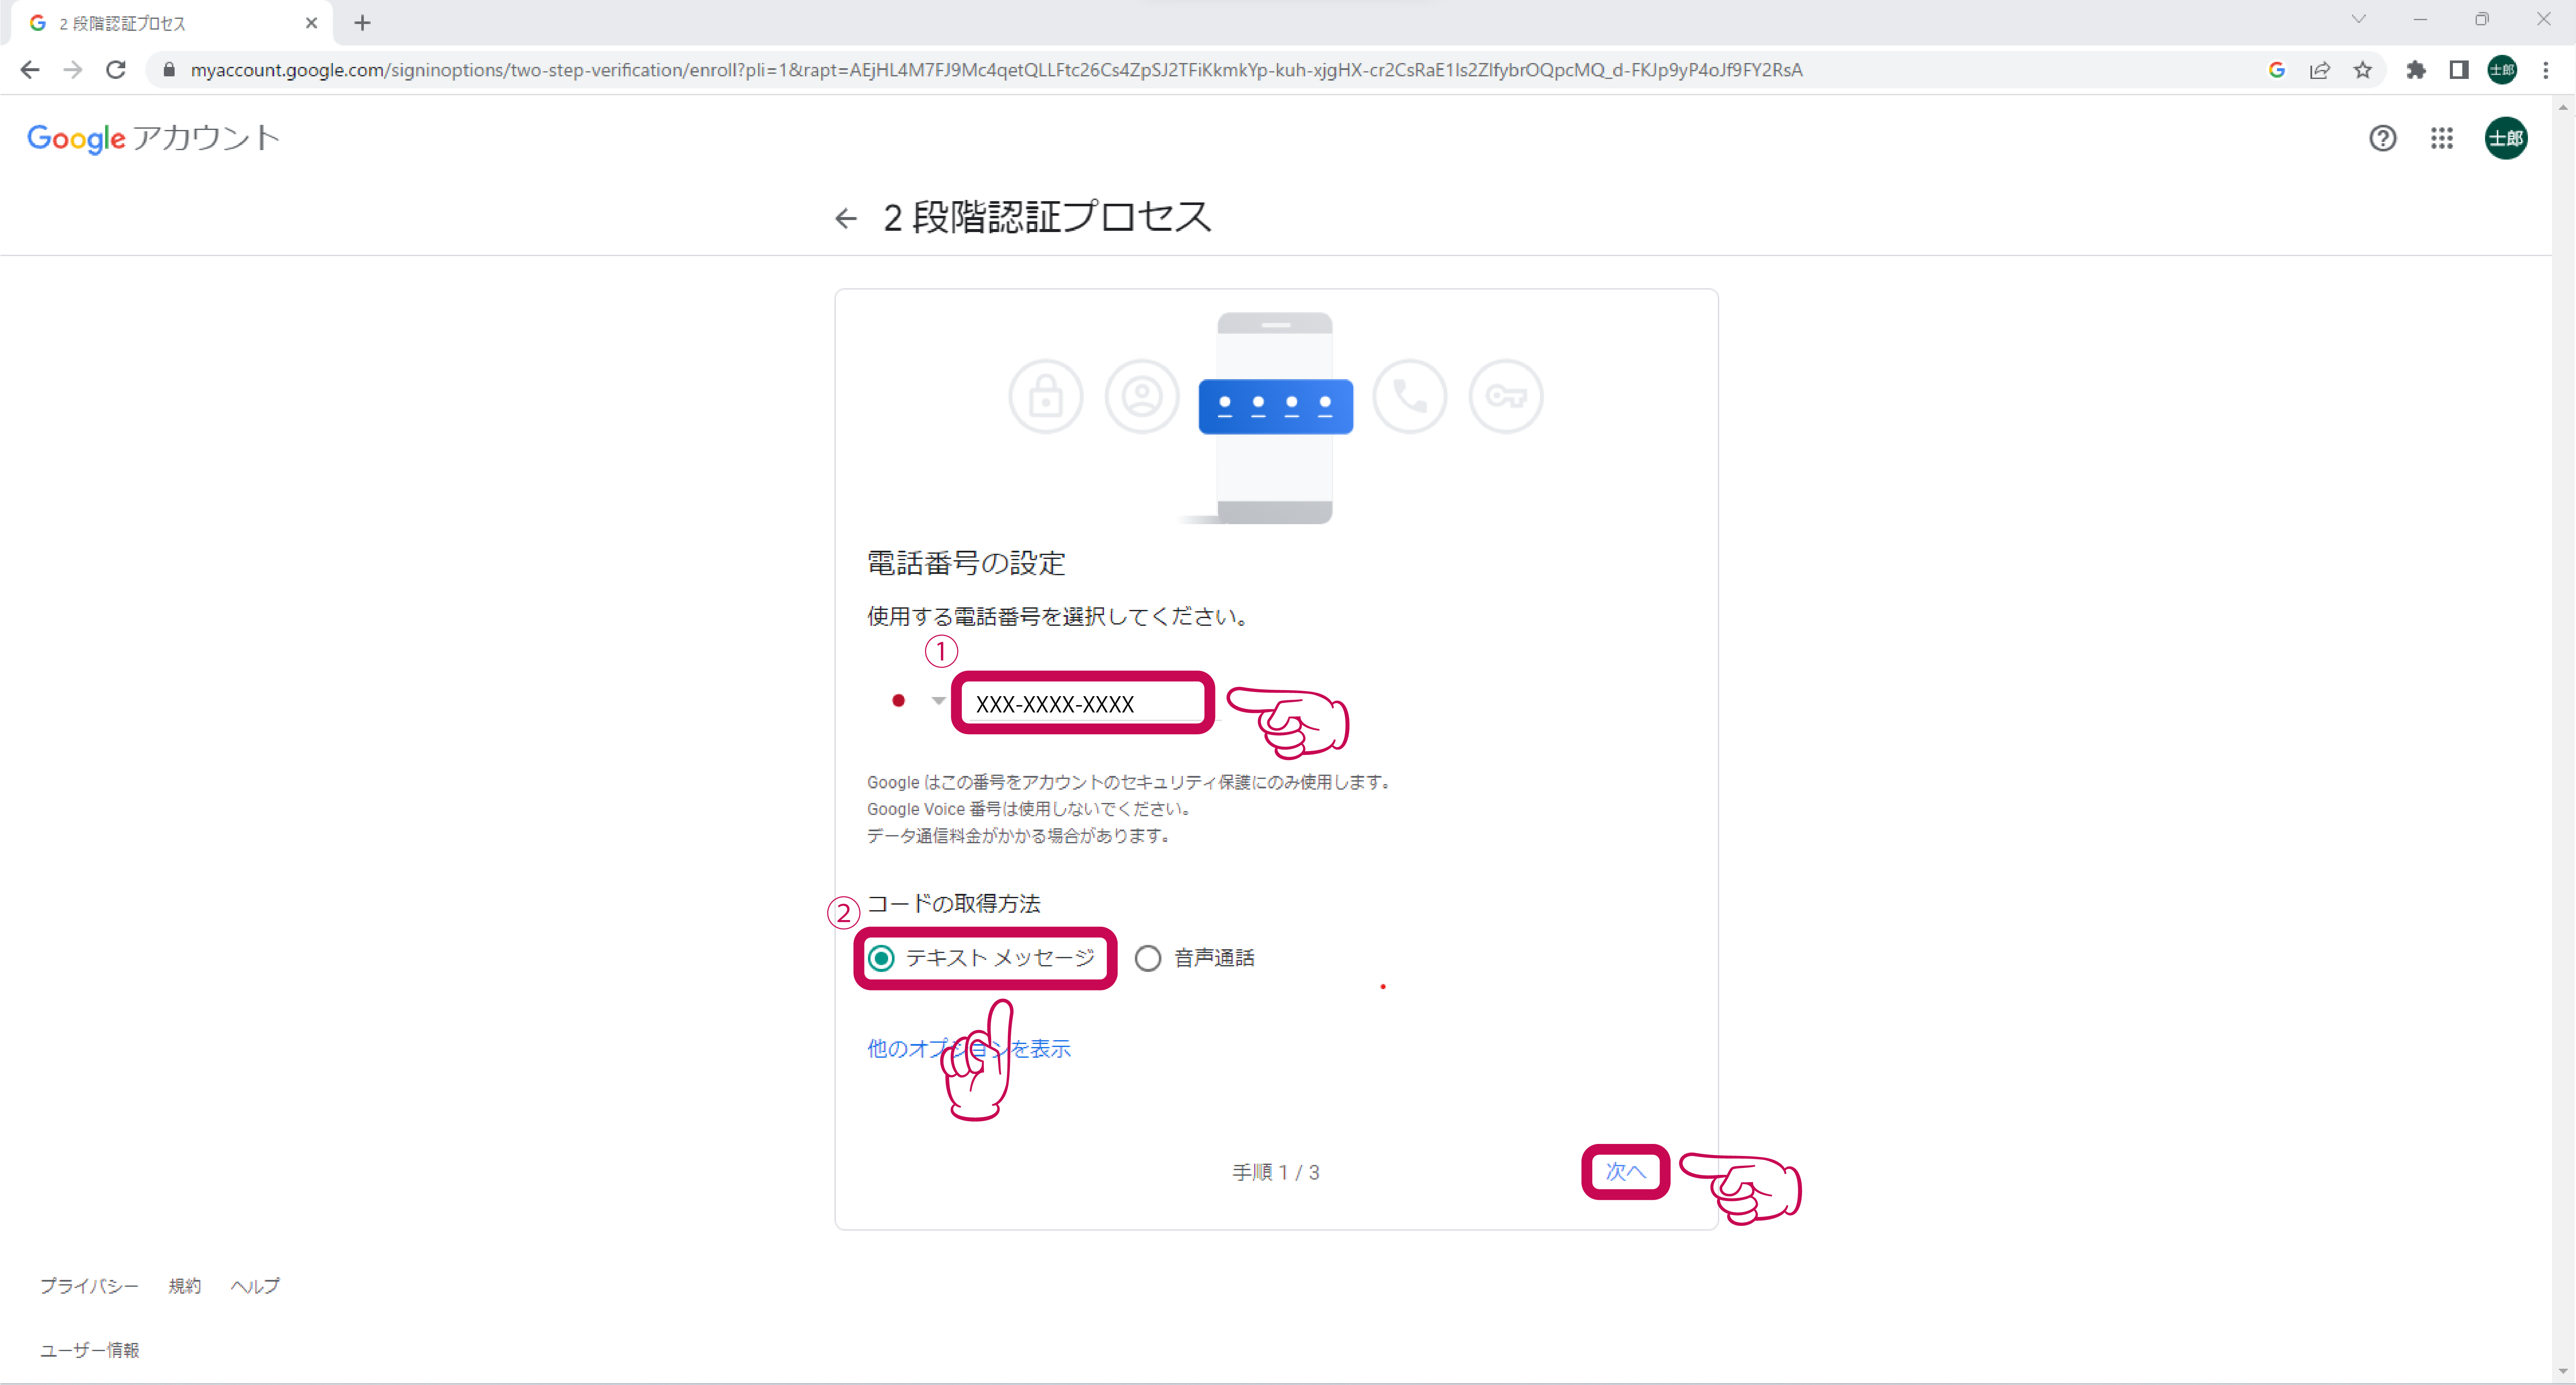Bookmark this page with star icon

2363,70
